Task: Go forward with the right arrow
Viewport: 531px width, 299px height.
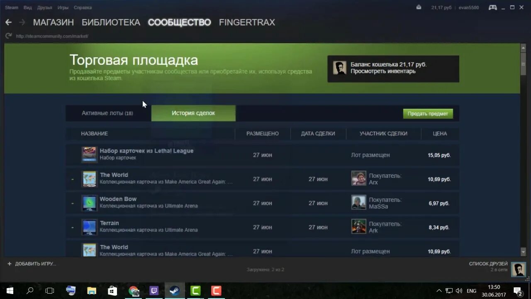Action: click(22, 22)
